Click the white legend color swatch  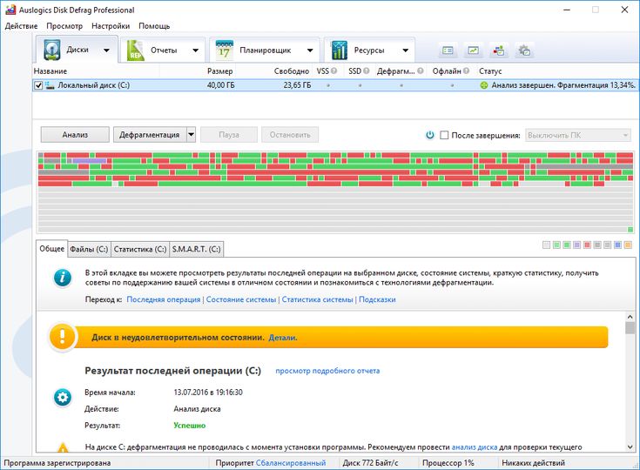[546, 245]
